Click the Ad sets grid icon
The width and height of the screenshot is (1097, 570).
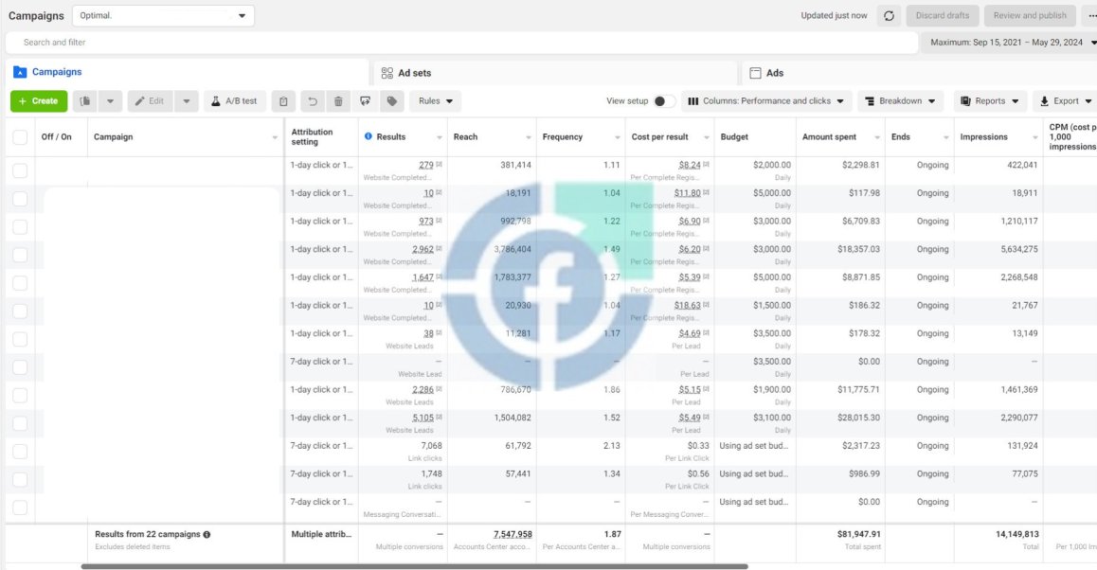tap(387, 73)
